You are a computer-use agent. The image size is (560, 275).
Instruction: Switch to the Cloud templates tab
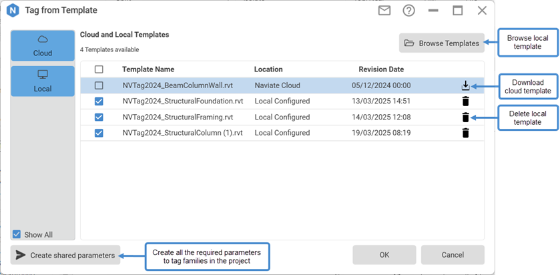(x=43, y=45)
